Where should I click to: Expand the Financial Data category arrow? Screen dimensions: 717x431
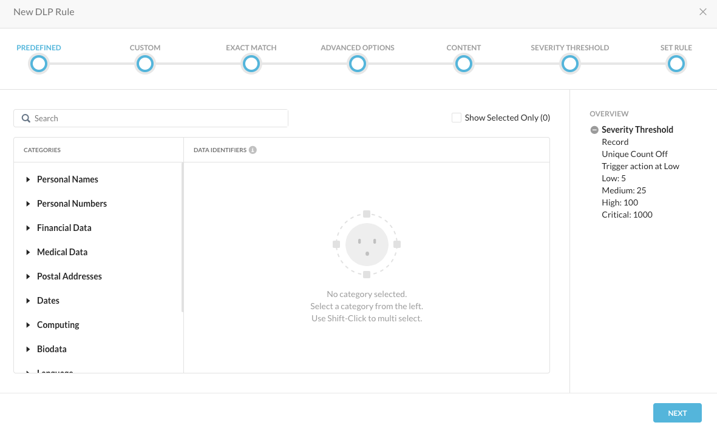click(29, 228)
